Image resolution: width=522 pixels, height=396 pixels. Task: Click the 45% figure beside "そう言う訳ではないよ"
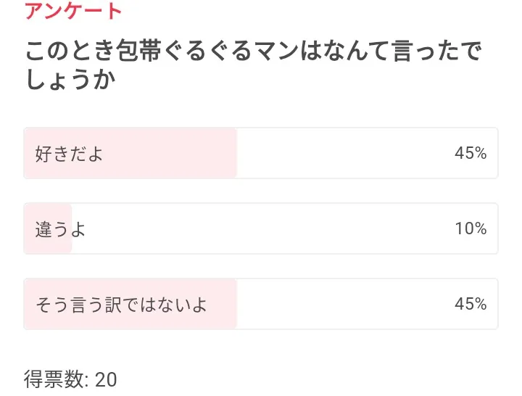click(x=470, y=304)
